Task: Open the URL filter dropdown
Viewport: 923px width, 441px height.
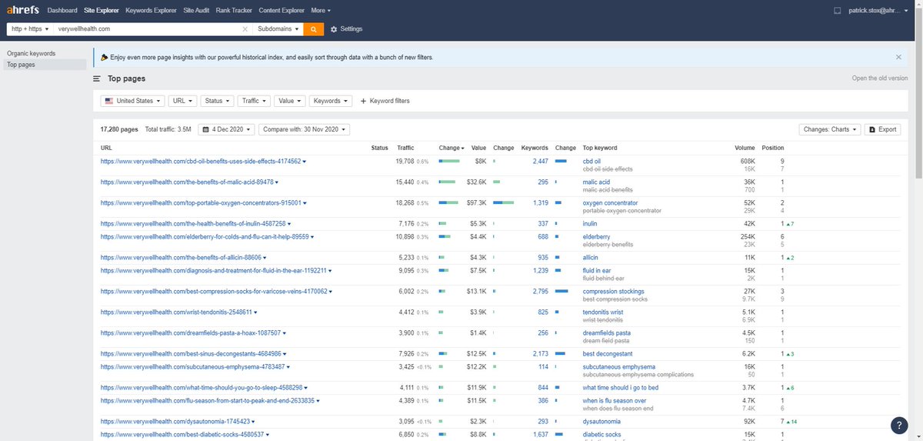Action: click(x=182, y=101)
